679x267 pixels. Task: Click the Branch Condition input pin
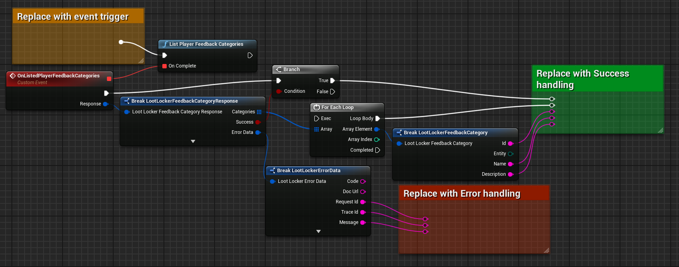(279, 91)
